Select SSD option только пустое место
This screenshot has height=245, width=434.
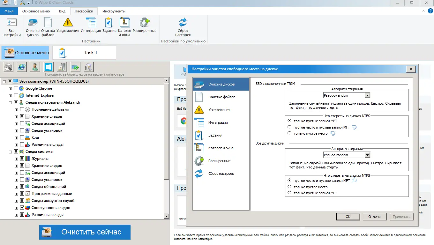pyautogui.click(x=289, y=133)
